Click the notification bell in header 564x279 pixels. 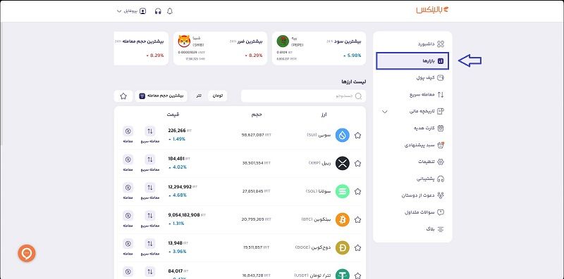(170, 11)
